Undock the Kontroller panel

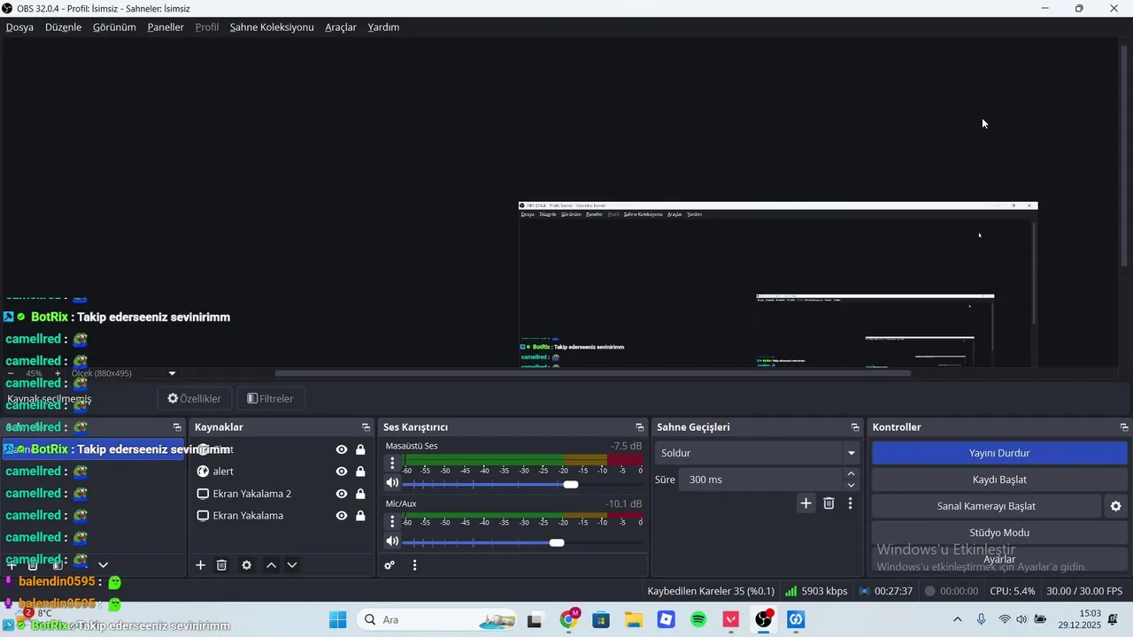click(x=1124, y=427)
